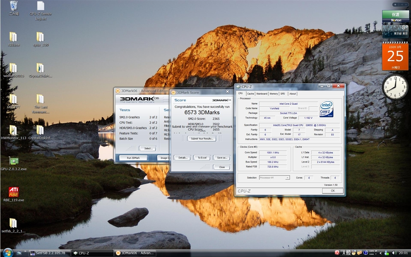Open the cpuz_150 folder icon
Image resolution: width=411 pixels, height=257 pixels.
click(x=40, y=37)
